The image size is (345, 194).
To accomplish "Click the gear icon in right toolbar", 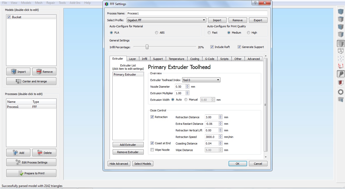I will 341,92.
